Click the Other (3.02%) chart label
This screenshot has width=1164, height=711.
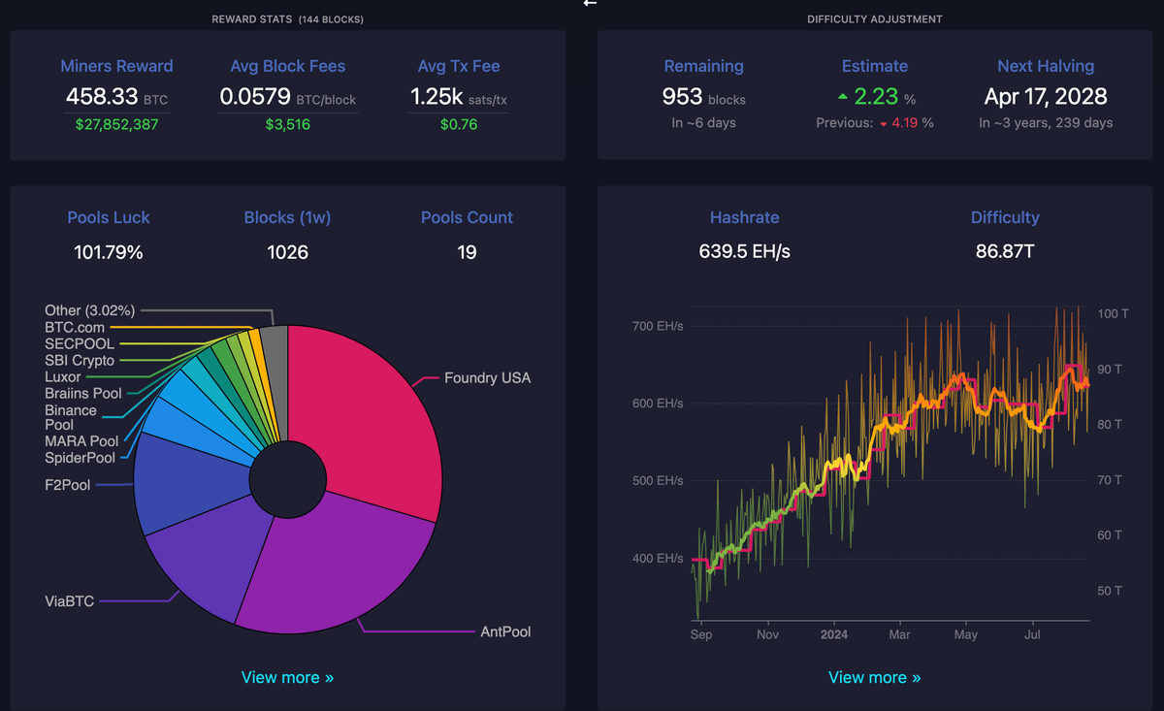pyautogui.click(x=89, y=310)
